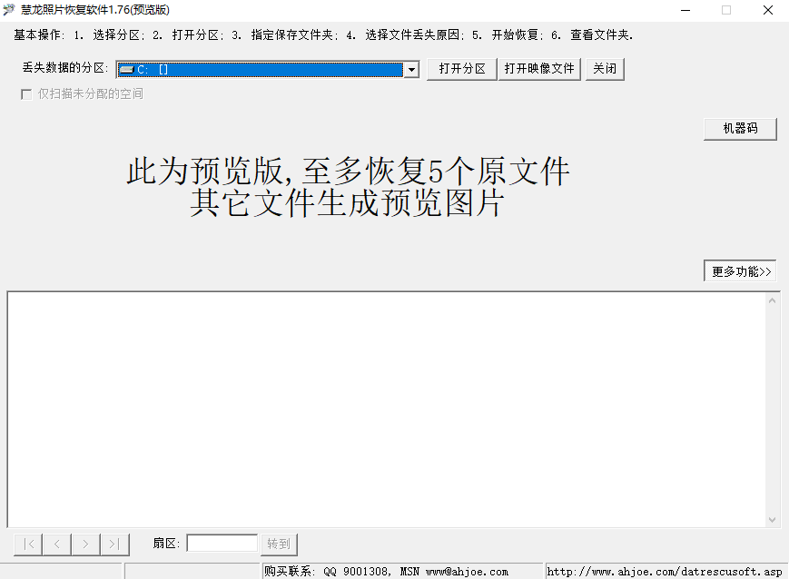789x579 pixels.
Task: Select the C: drive entry in combo box
Action: point(261,69)
